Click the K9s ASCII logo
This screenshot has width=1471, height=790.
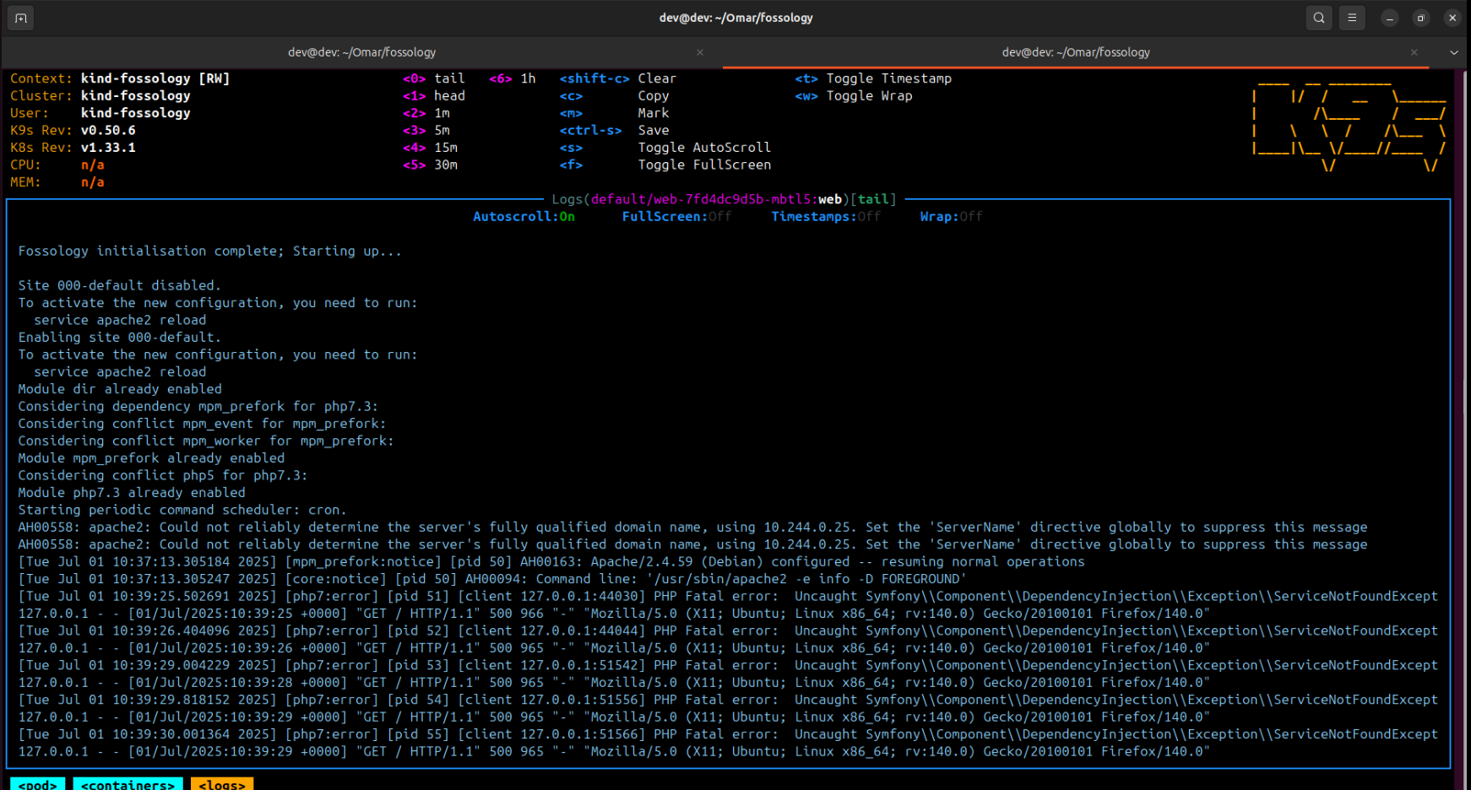(1349, 127)
